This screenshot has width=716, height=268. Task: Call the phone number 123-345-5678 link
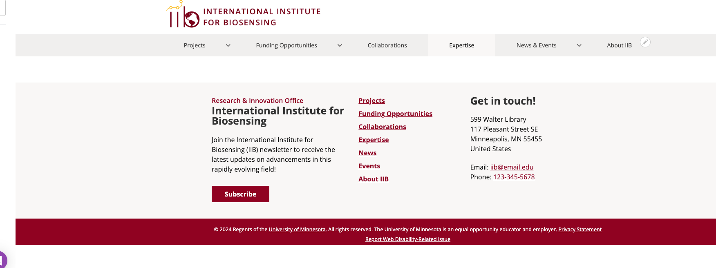coord(514,177)
